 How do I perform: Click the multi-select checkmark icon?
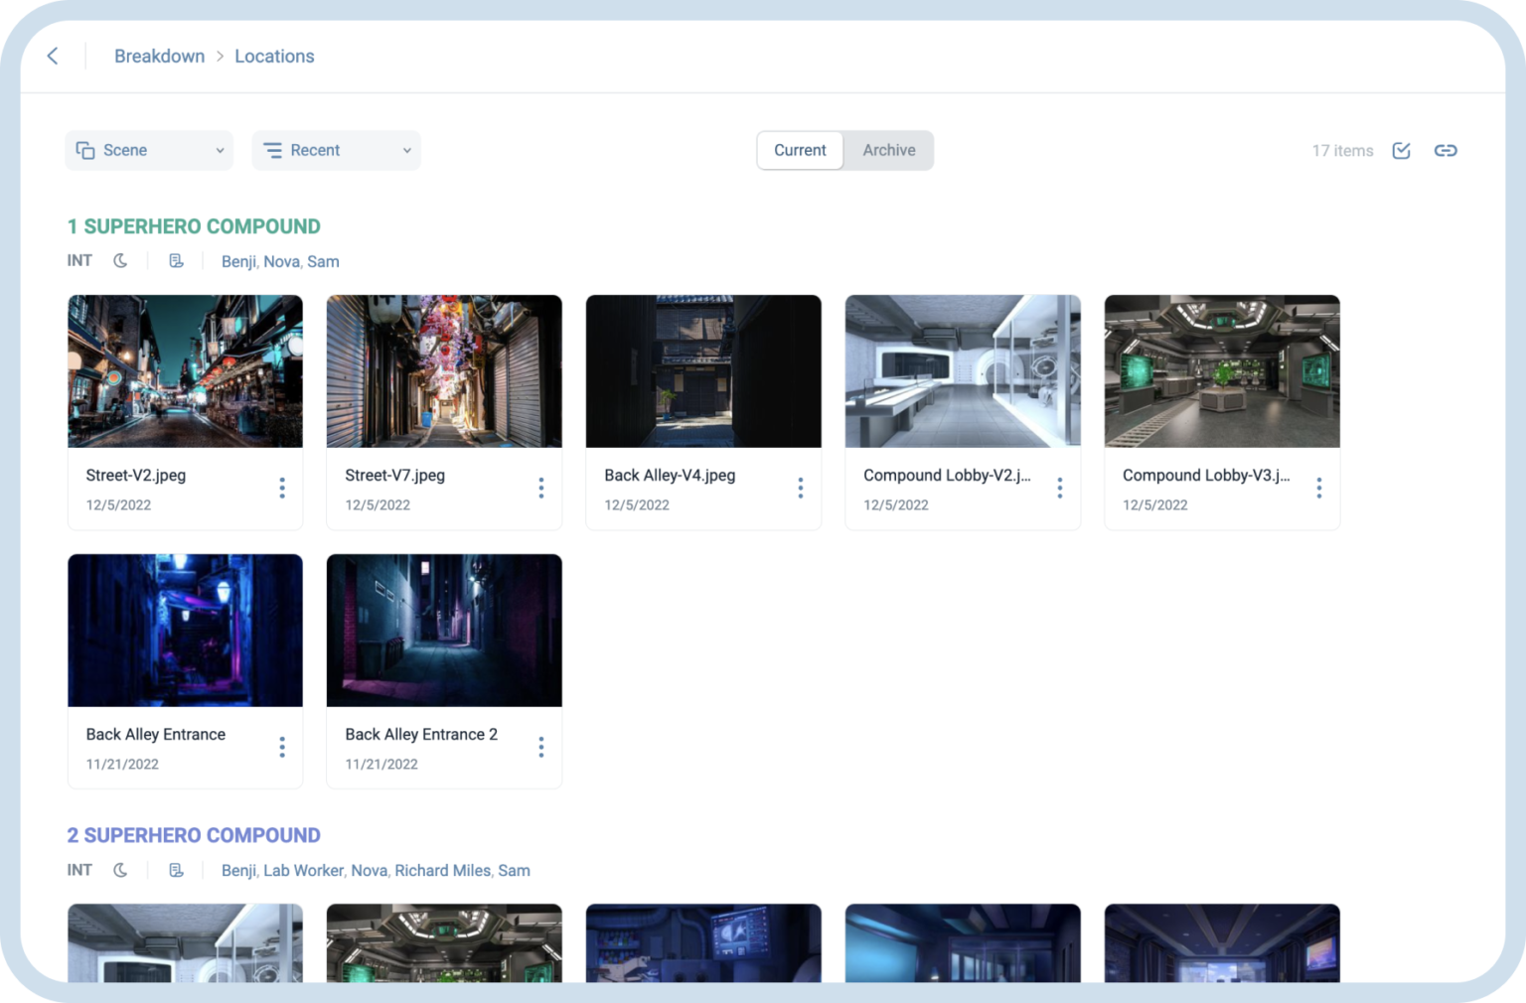(x=1401, y=150)
